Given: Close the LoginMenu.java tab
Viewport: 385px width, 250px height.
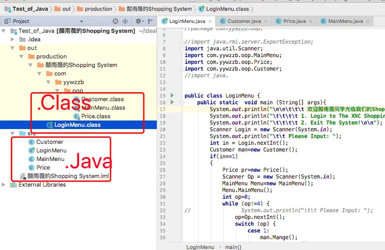Looking at the screenshot, I should coord(210,22).
